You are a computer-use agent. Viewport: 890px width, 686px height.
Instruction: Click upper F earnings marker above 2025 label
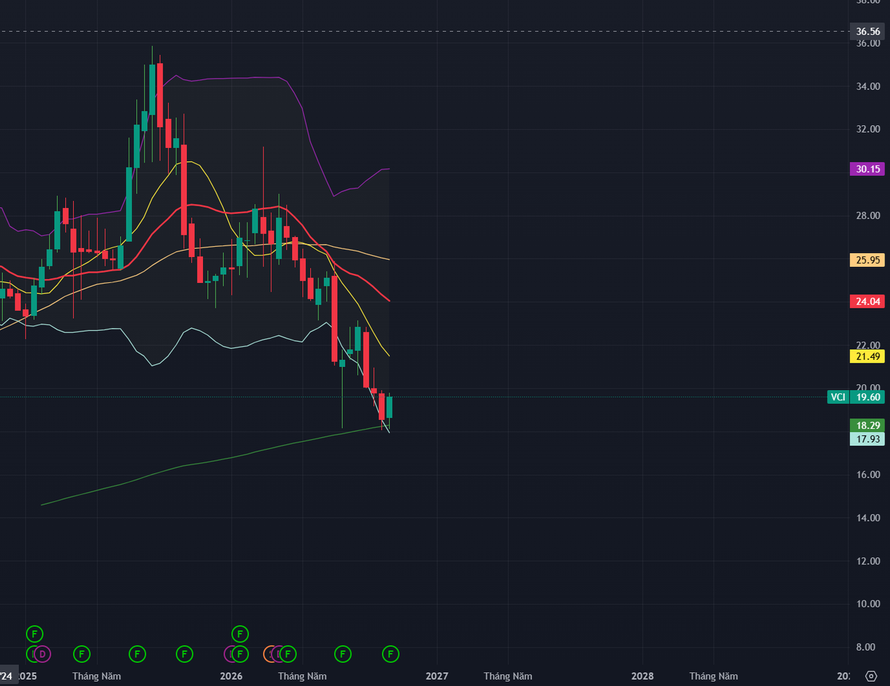(x=35, y=634)
